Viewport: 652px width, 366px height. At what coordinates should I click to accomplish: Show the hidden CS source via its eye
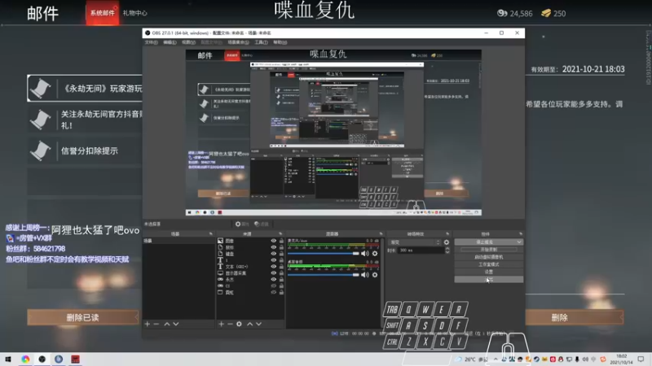pos(273,286)
